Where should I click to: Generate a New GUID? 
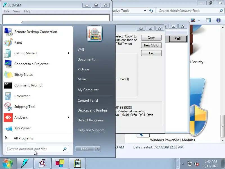151,45
